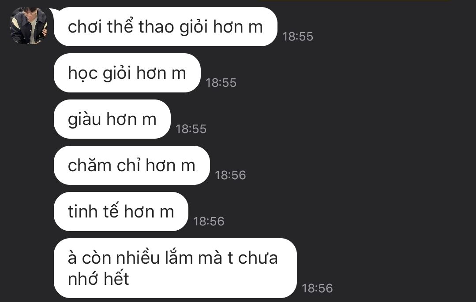Select the 'học giỏi hơn m' message bubble
The width and height of the screenshot is (476, 302).
click(127, 73)
